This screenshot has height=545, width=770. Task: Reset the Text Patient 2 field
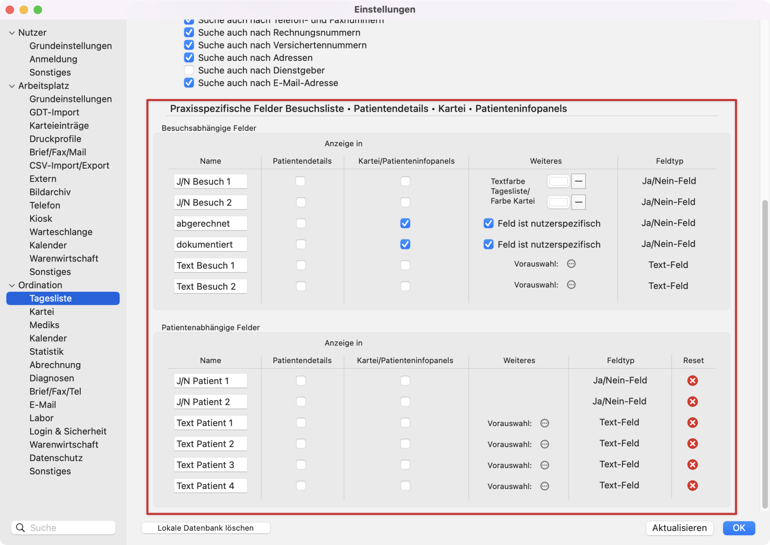click(x=693, y=444)
